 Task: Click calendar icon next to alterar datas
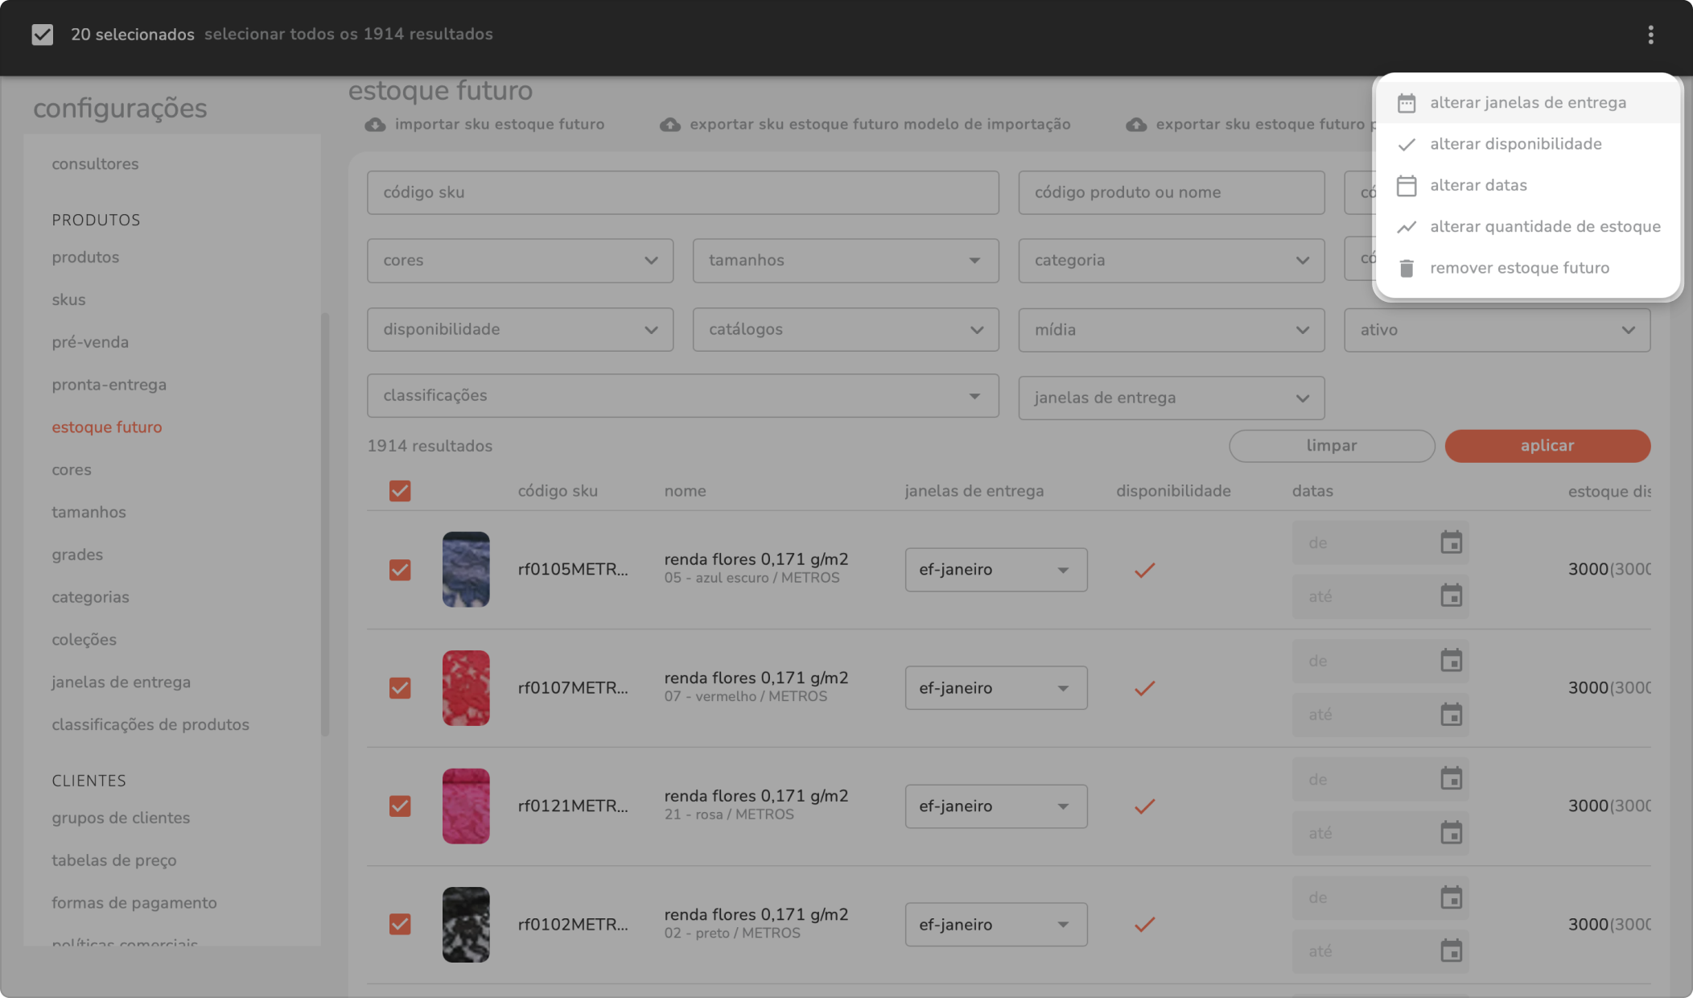click(x=1406, y=185)
